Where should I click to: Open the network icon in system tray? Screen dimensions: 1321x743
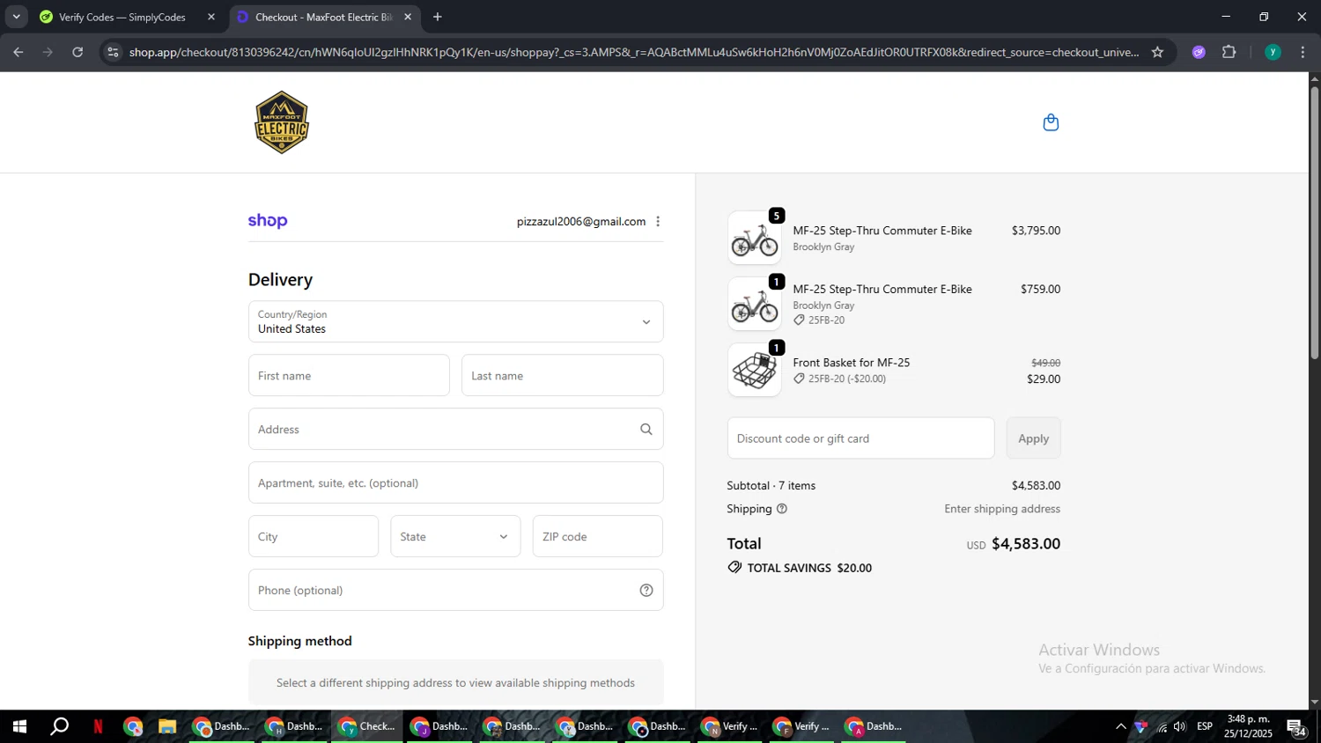coord(1162,727)
